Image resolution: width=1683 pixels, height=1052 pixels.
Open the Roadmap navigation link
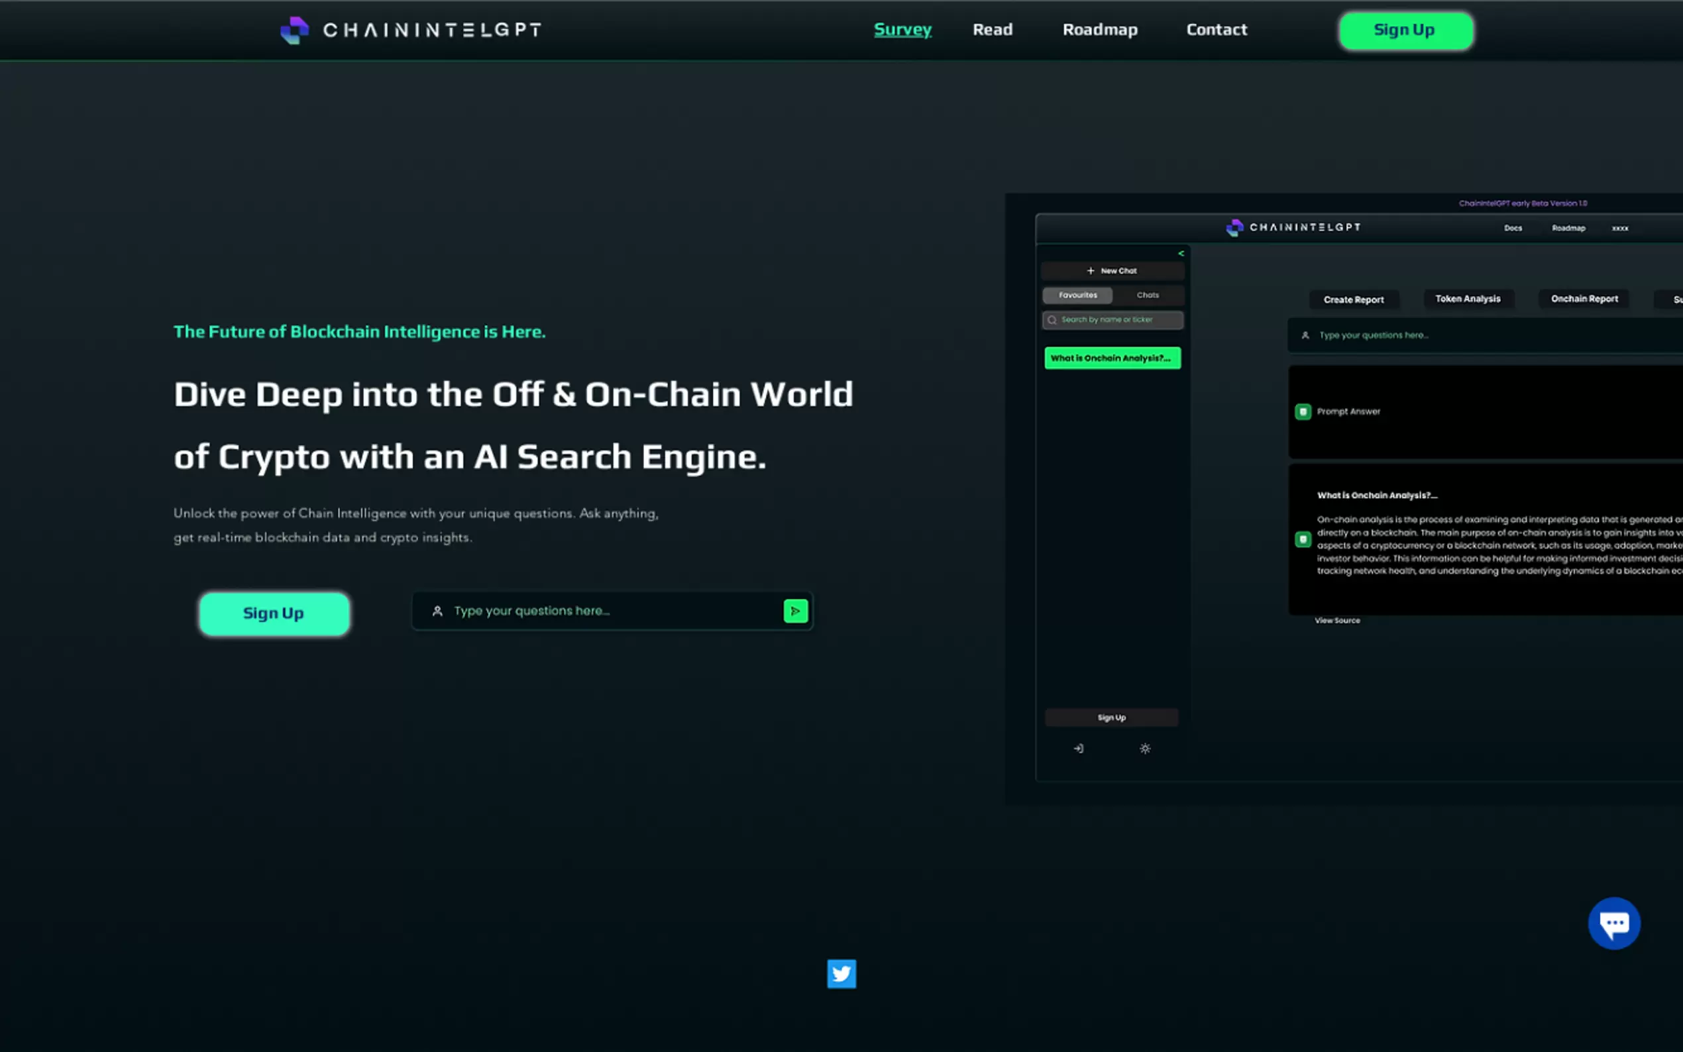pyautogui.click(x=1099, y=30)
